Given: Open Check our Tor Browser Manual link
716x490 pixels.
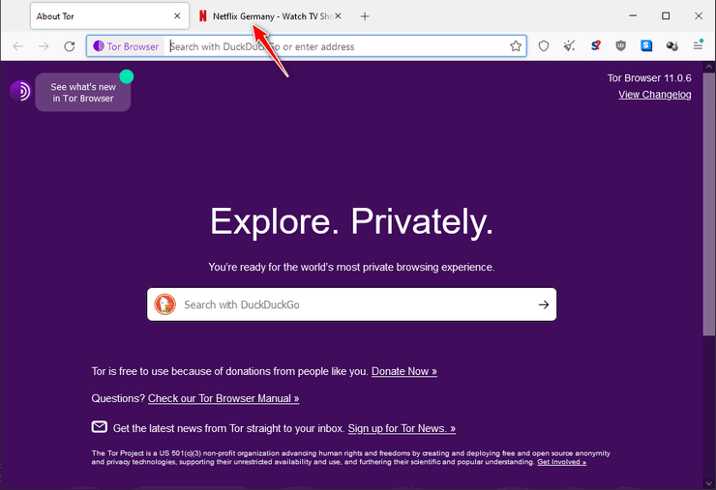Looking at the screenshot, I should (224, 398).
